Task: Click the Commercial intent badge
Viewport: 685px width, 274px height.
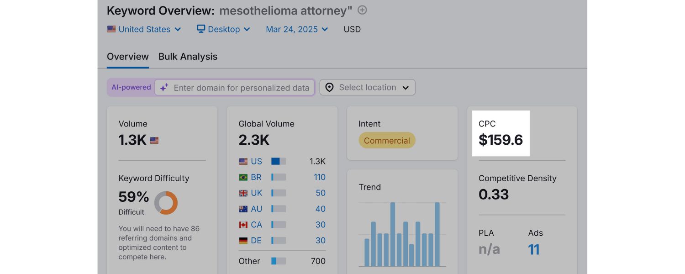Action: (387, 141)
